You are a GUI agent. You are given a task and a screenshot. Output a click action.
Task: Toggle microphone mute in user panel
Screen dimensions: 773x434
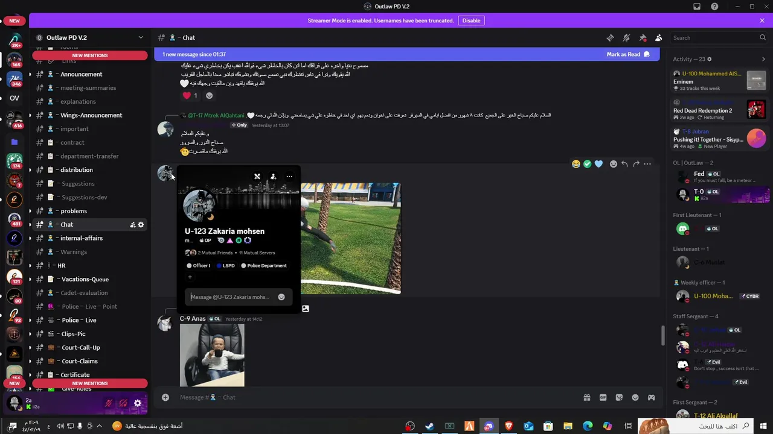(109, 403)
